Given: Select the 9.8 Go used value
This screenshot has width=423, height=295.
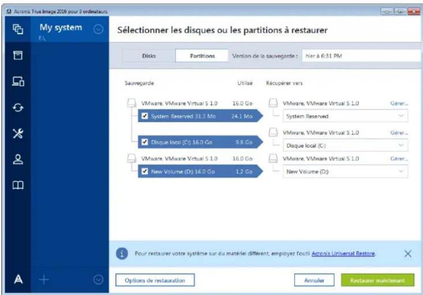Looking at the screenshot, I should (244, 142).
